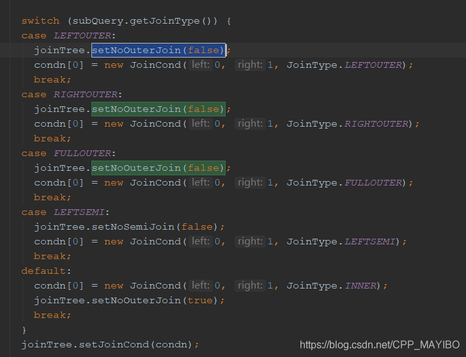The width and height of the screenshot is (466, 357).
Task: Click the break statement under LEFTOUTER case
Action: pos(52,80)
